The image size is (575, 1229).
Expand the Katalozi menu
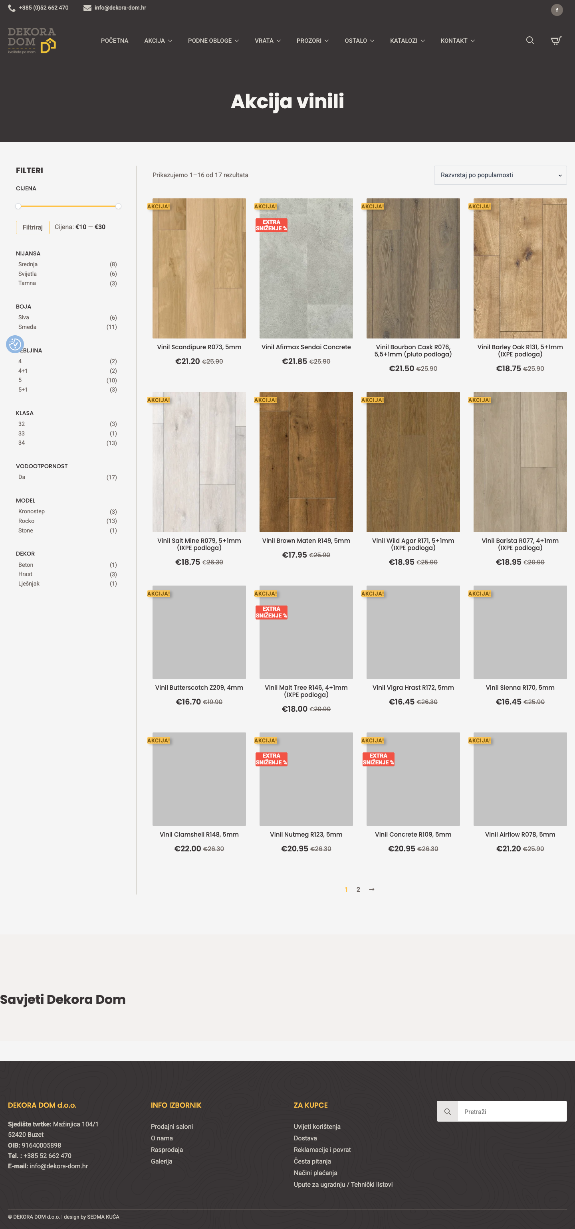(407, 41)
